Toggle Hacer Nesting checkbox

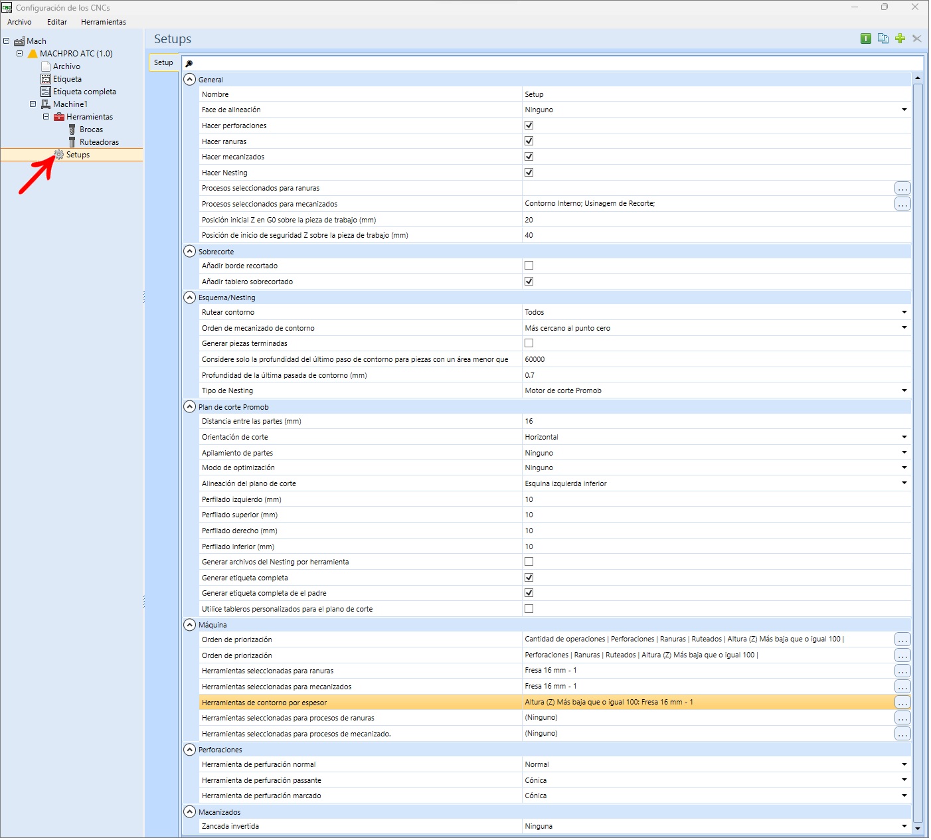[529, 173]
